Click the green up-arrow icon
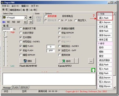The height and width of the screenshot is (96, 119). click(x=93, y=70)
